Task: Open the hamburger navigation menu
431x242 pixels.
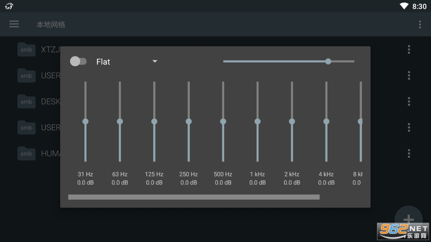Action: (14, 24)
